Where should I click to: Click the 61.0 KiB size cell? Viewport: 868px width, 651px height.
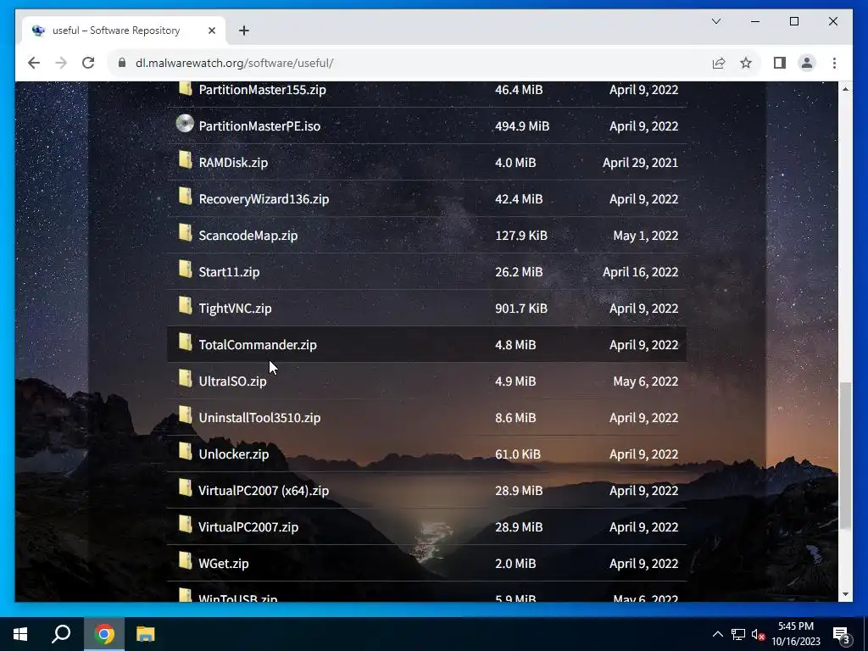[518, 454]
